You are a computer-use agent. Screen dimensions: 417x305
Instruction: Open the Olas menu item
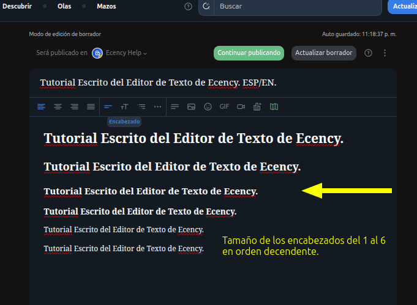64,6
